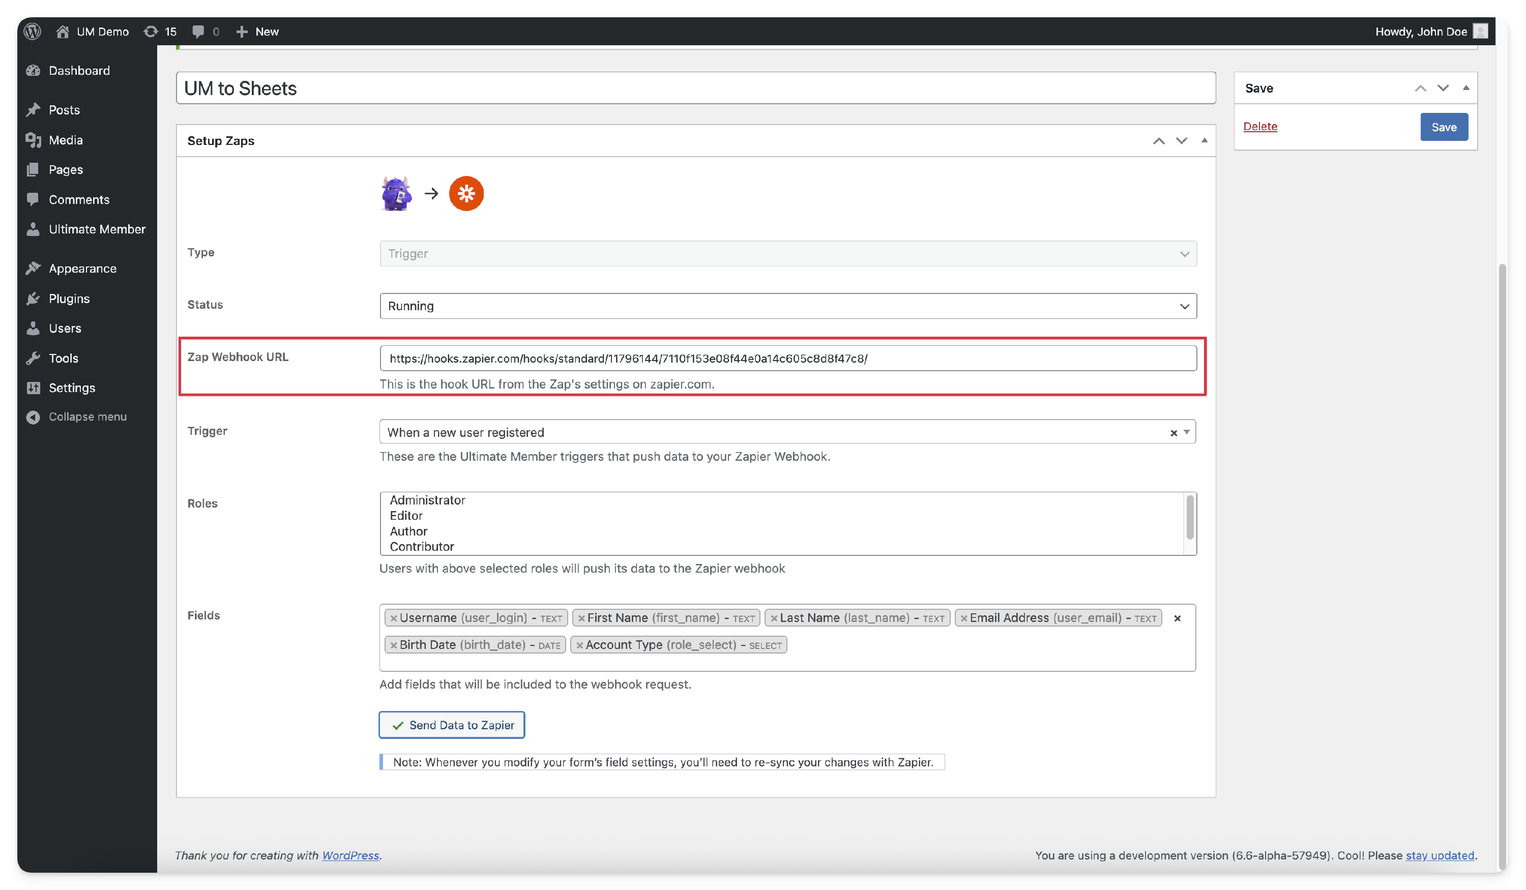Image resolution: width=1526 pixels, height=890 pixels.
Task: Click the Plugins plug icon
Action: (x=33, y=299)
